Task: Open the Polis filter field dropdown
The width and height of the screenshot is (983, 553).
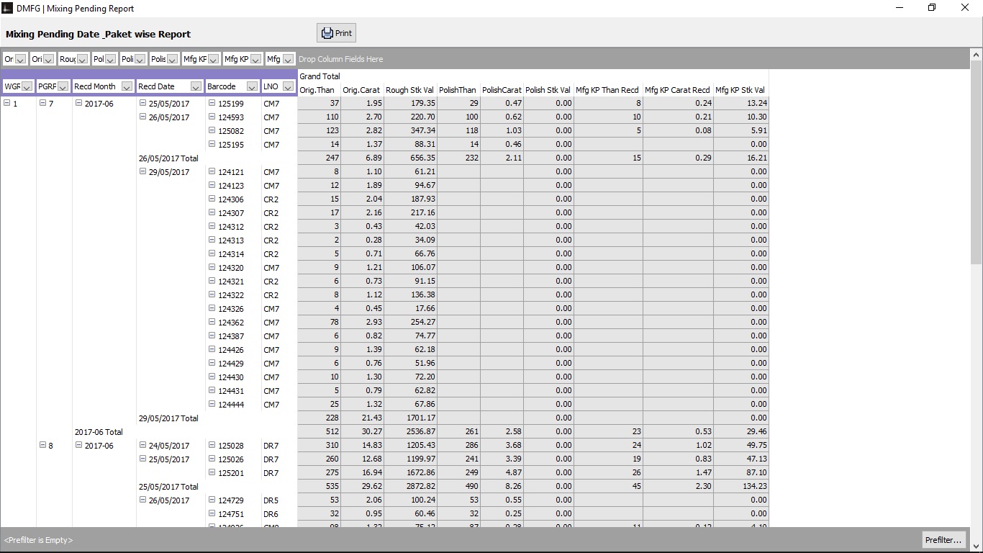Action: pyautogui.click(x=173, y=59)
